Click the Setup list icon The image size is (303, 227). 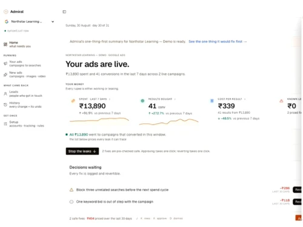pos(5,124)
